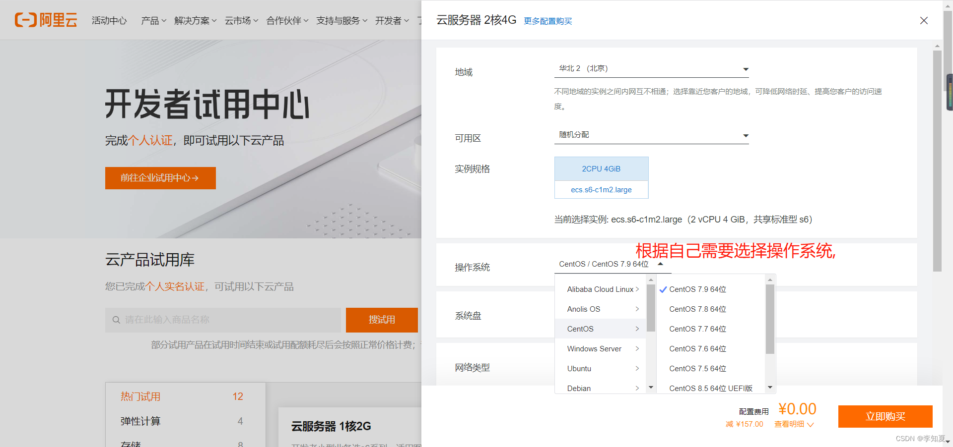The width and height of the screenshot is (953, 447).
Task: Click the search magnifier icon in product search
Action: [x=116, y=320]
